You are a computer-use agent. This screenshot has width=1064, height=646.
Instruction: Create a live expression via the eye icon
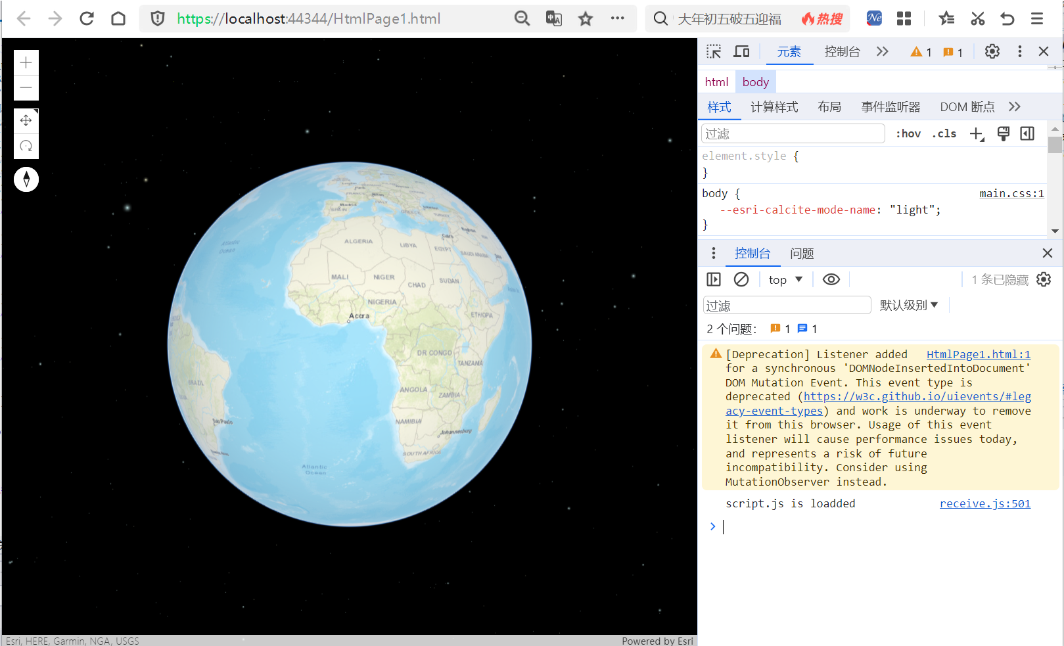(x=831, y=279)
